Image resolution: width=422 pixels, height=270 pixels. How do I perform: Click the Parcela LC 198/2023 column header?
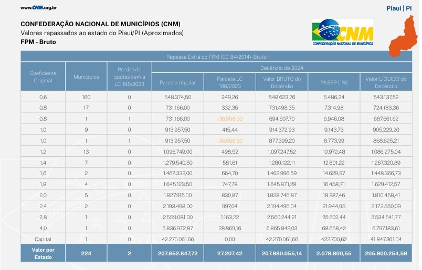click(230, 82)
